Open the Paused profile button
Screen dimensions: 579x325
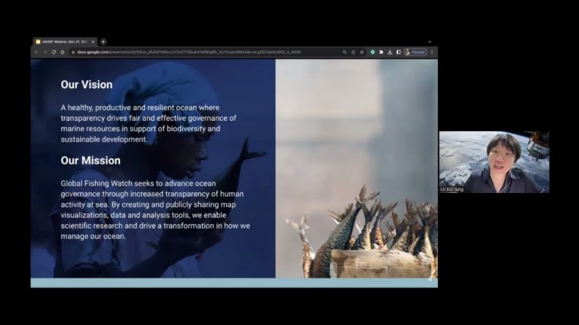point(415,52)
